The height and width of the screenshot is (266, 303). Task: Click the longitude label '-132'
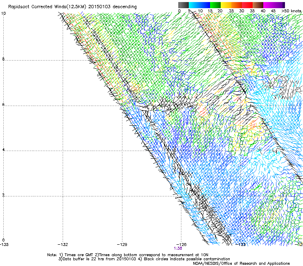point(63,245)
